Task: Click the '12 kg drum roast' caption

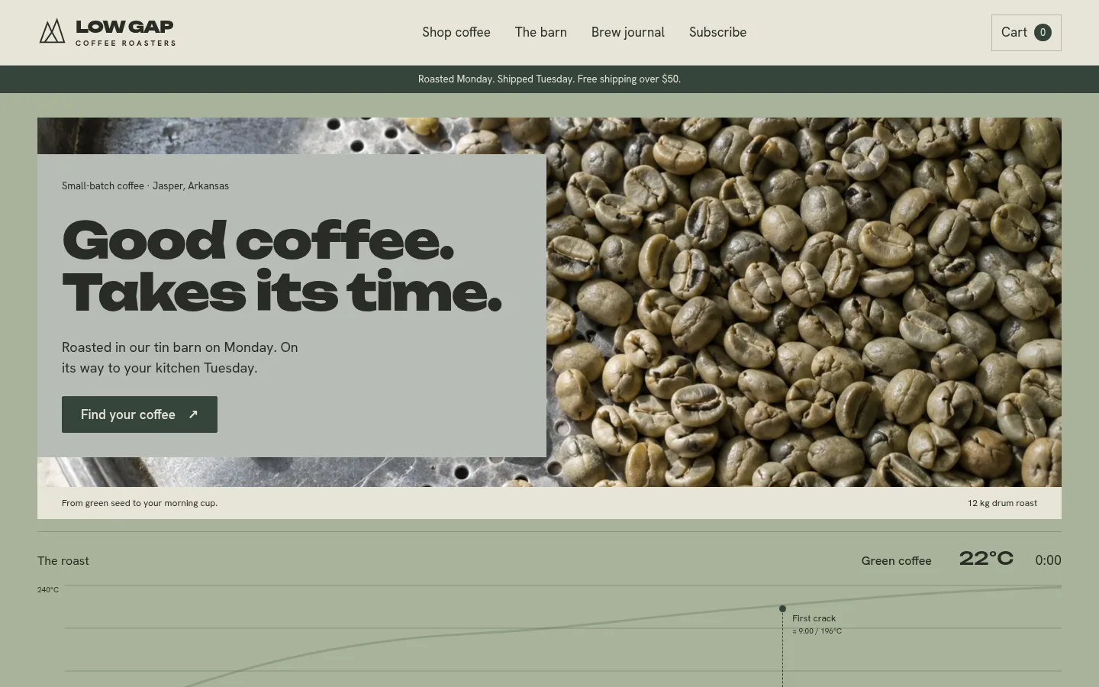Action: click(1002, 503)
